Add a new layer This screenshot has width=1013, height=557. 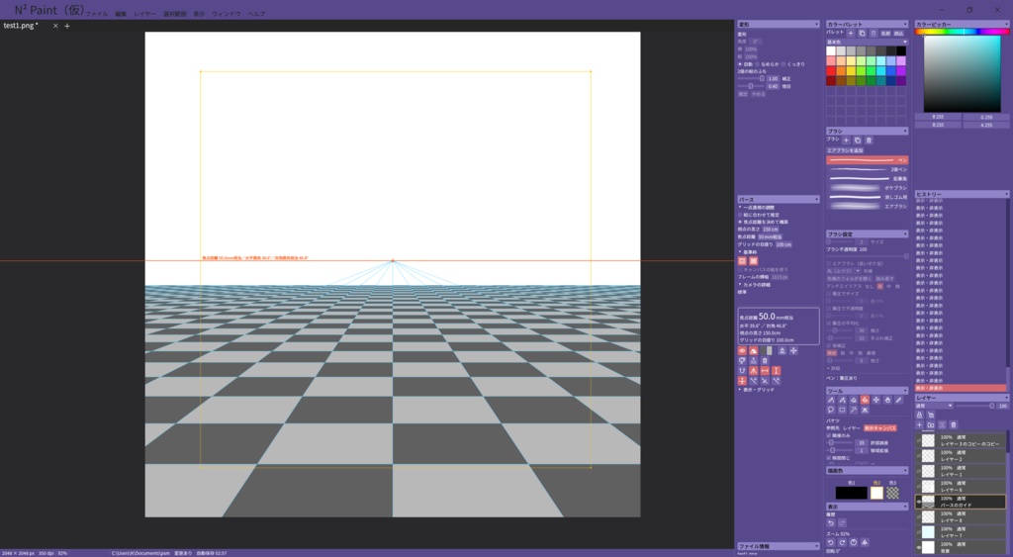pos(919,425)
